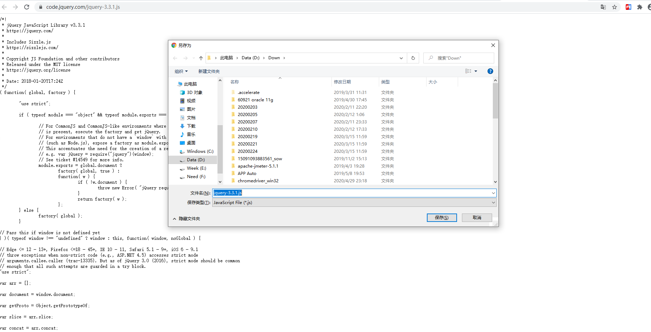Select the APP Auto folder

[247, 174]
